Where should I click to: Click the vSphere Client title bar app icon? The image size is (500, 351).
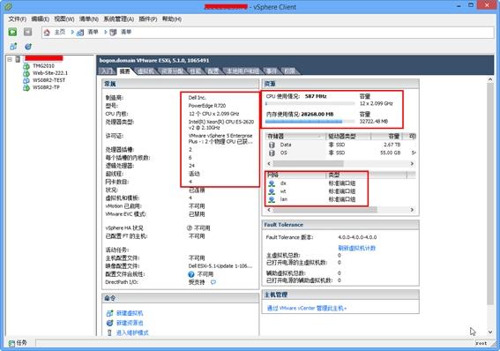pos(8,6)
